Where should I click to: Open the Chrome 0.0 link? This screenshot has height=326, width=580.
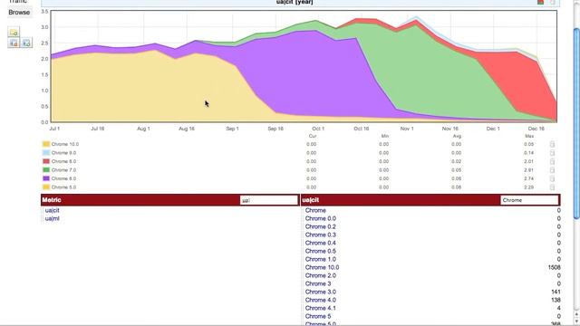tap(321, 218)
